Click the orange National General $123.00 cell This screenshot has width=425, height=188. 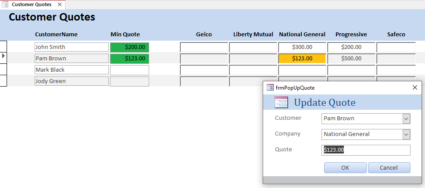coord(302,58)
